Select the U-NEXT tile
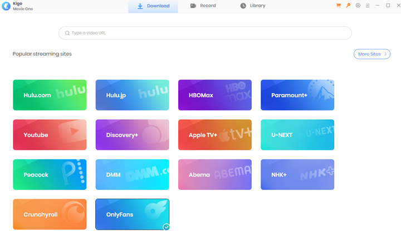This screenshot has width=401, height=232. click(297, 135)
